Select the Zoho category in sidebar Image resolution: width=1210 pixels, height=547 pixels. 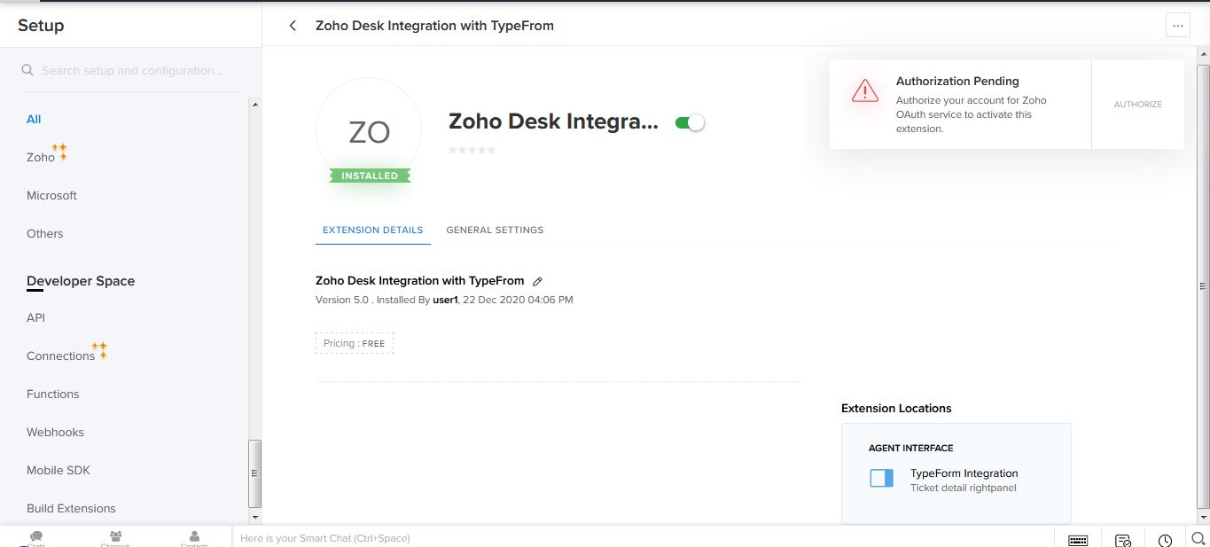(x=41, y=157)
